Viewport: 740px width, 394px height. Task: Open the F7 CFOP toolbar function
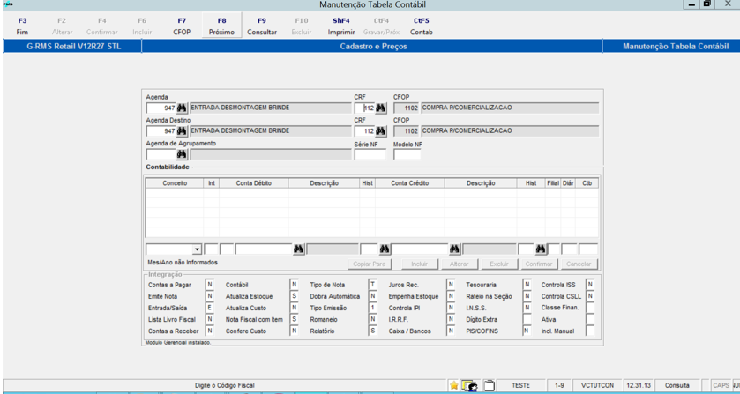[182, 26]
